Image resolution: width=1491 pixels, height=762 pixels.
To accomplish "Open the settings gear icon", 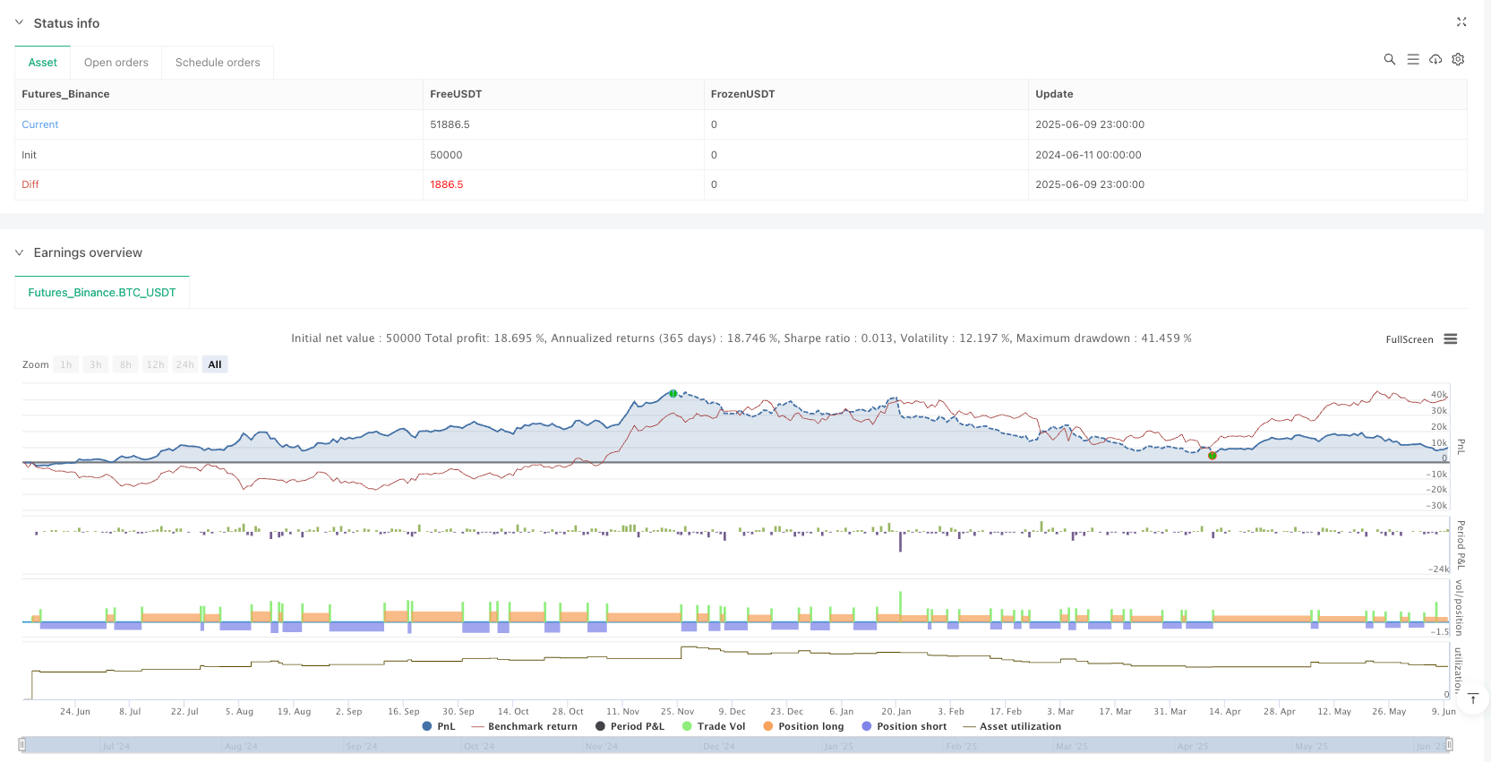I will click(x=1458, y=59).
